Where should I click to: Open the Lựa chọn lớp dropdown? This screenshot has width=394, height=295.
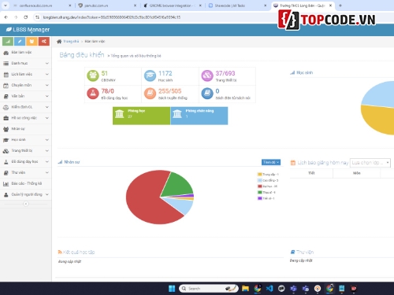tap(370, 163)
